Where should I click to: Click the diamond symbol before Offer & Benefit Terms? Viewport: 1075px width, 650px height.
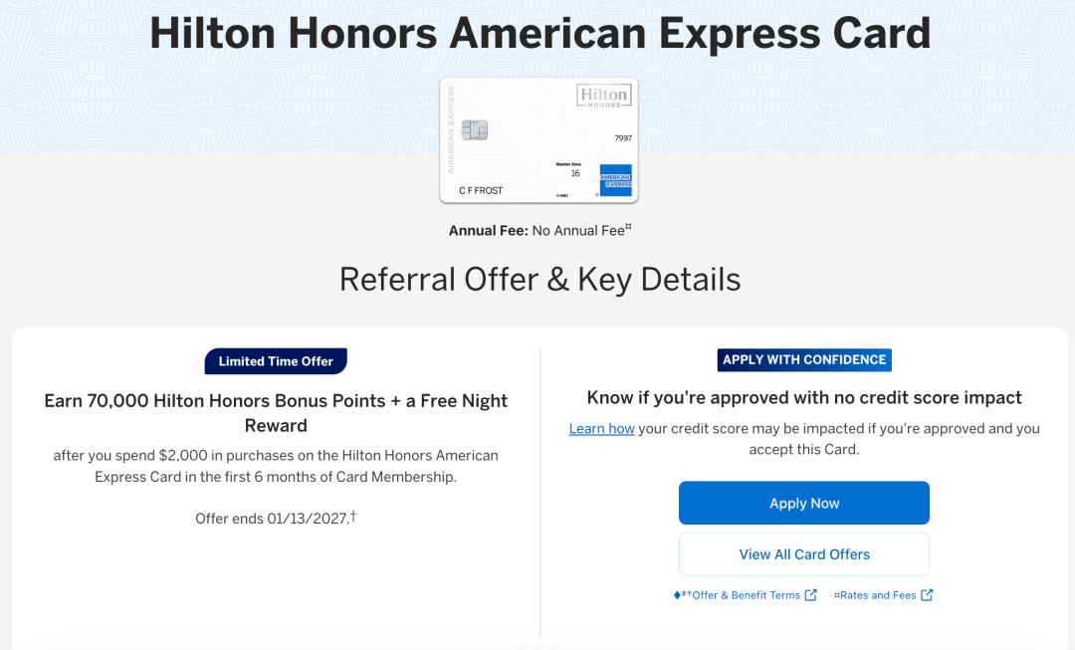[x=677, y=594]
